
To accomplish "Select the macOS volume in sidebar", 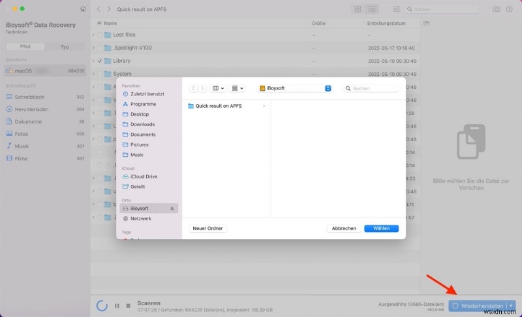I will tap(45, 71).
